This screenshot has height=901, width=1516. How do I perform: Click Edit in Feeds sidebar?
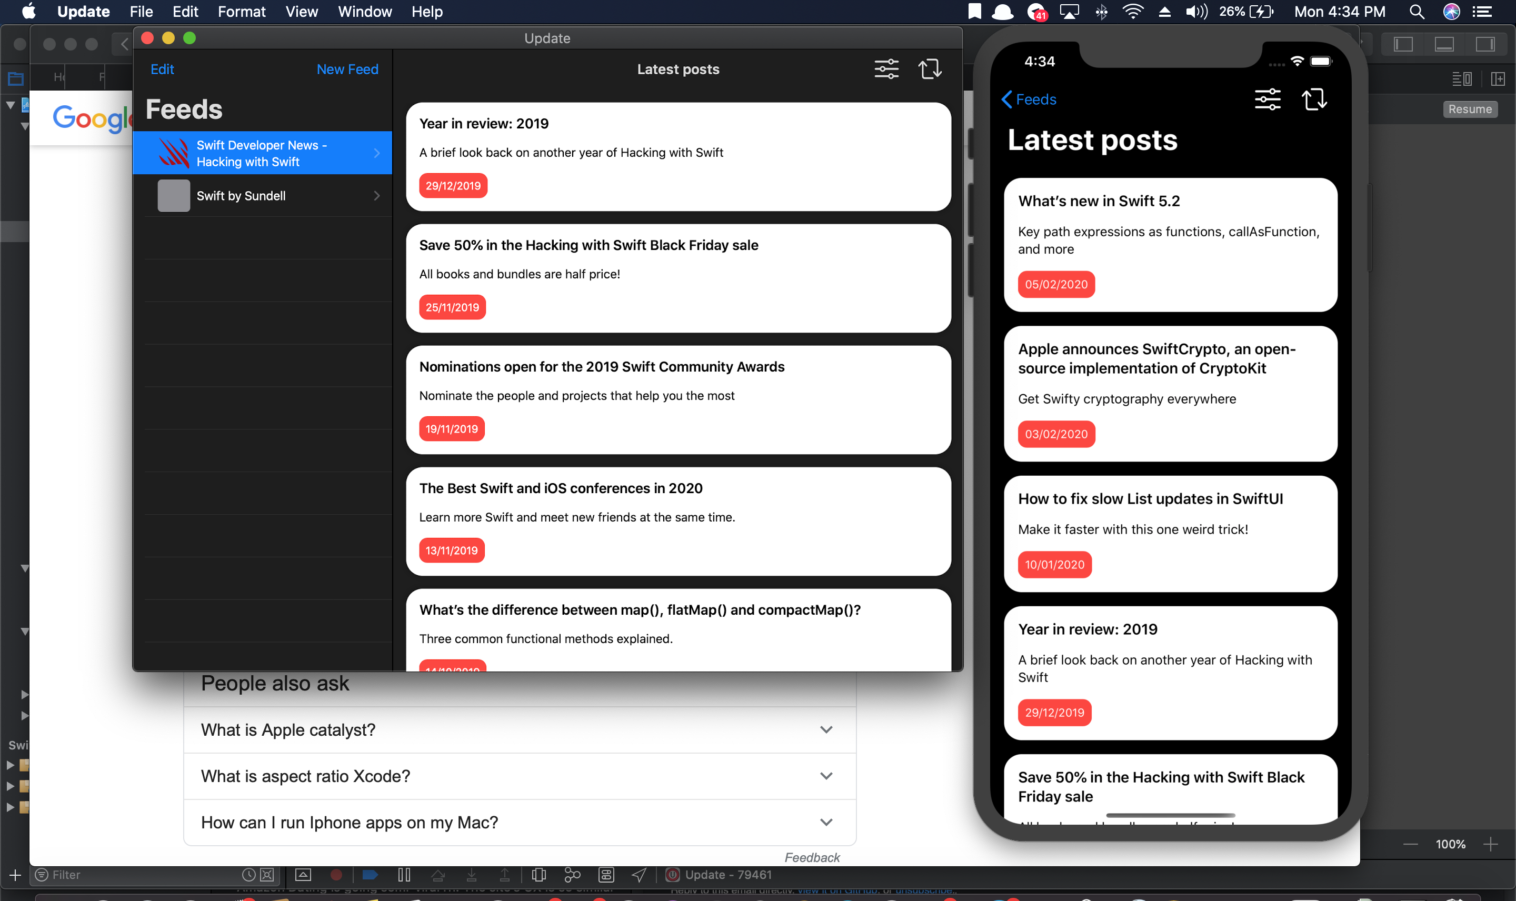point(162,69)
